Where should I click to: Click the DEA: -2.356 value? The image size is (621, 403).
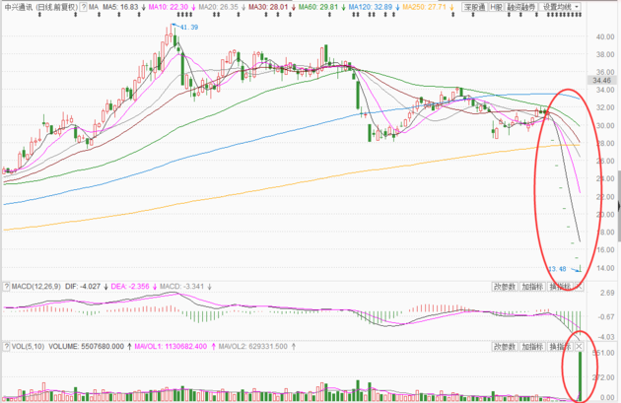click(x=130, y=286)
